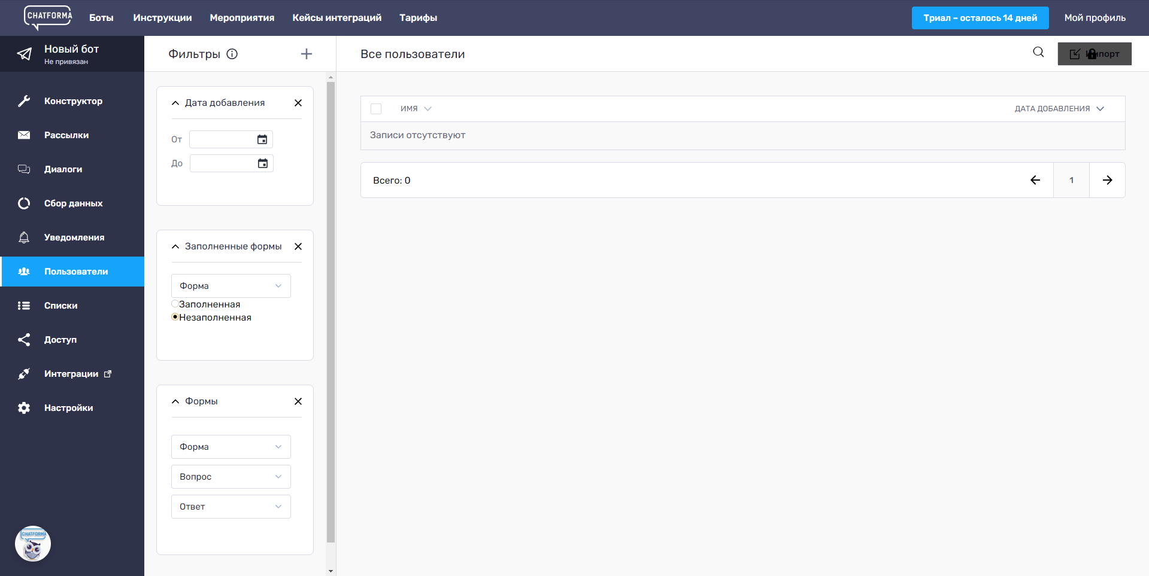
Task: Open Форма dropdown in Заполненные формы
Action: [x=231, y=286]
